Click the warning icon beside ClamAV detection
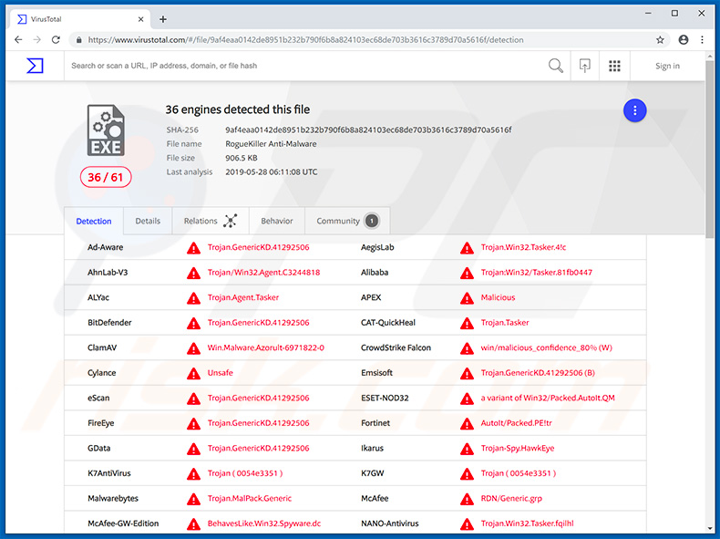Image resolution: width=720 pixels, height=539 pixels. point(193,348)
